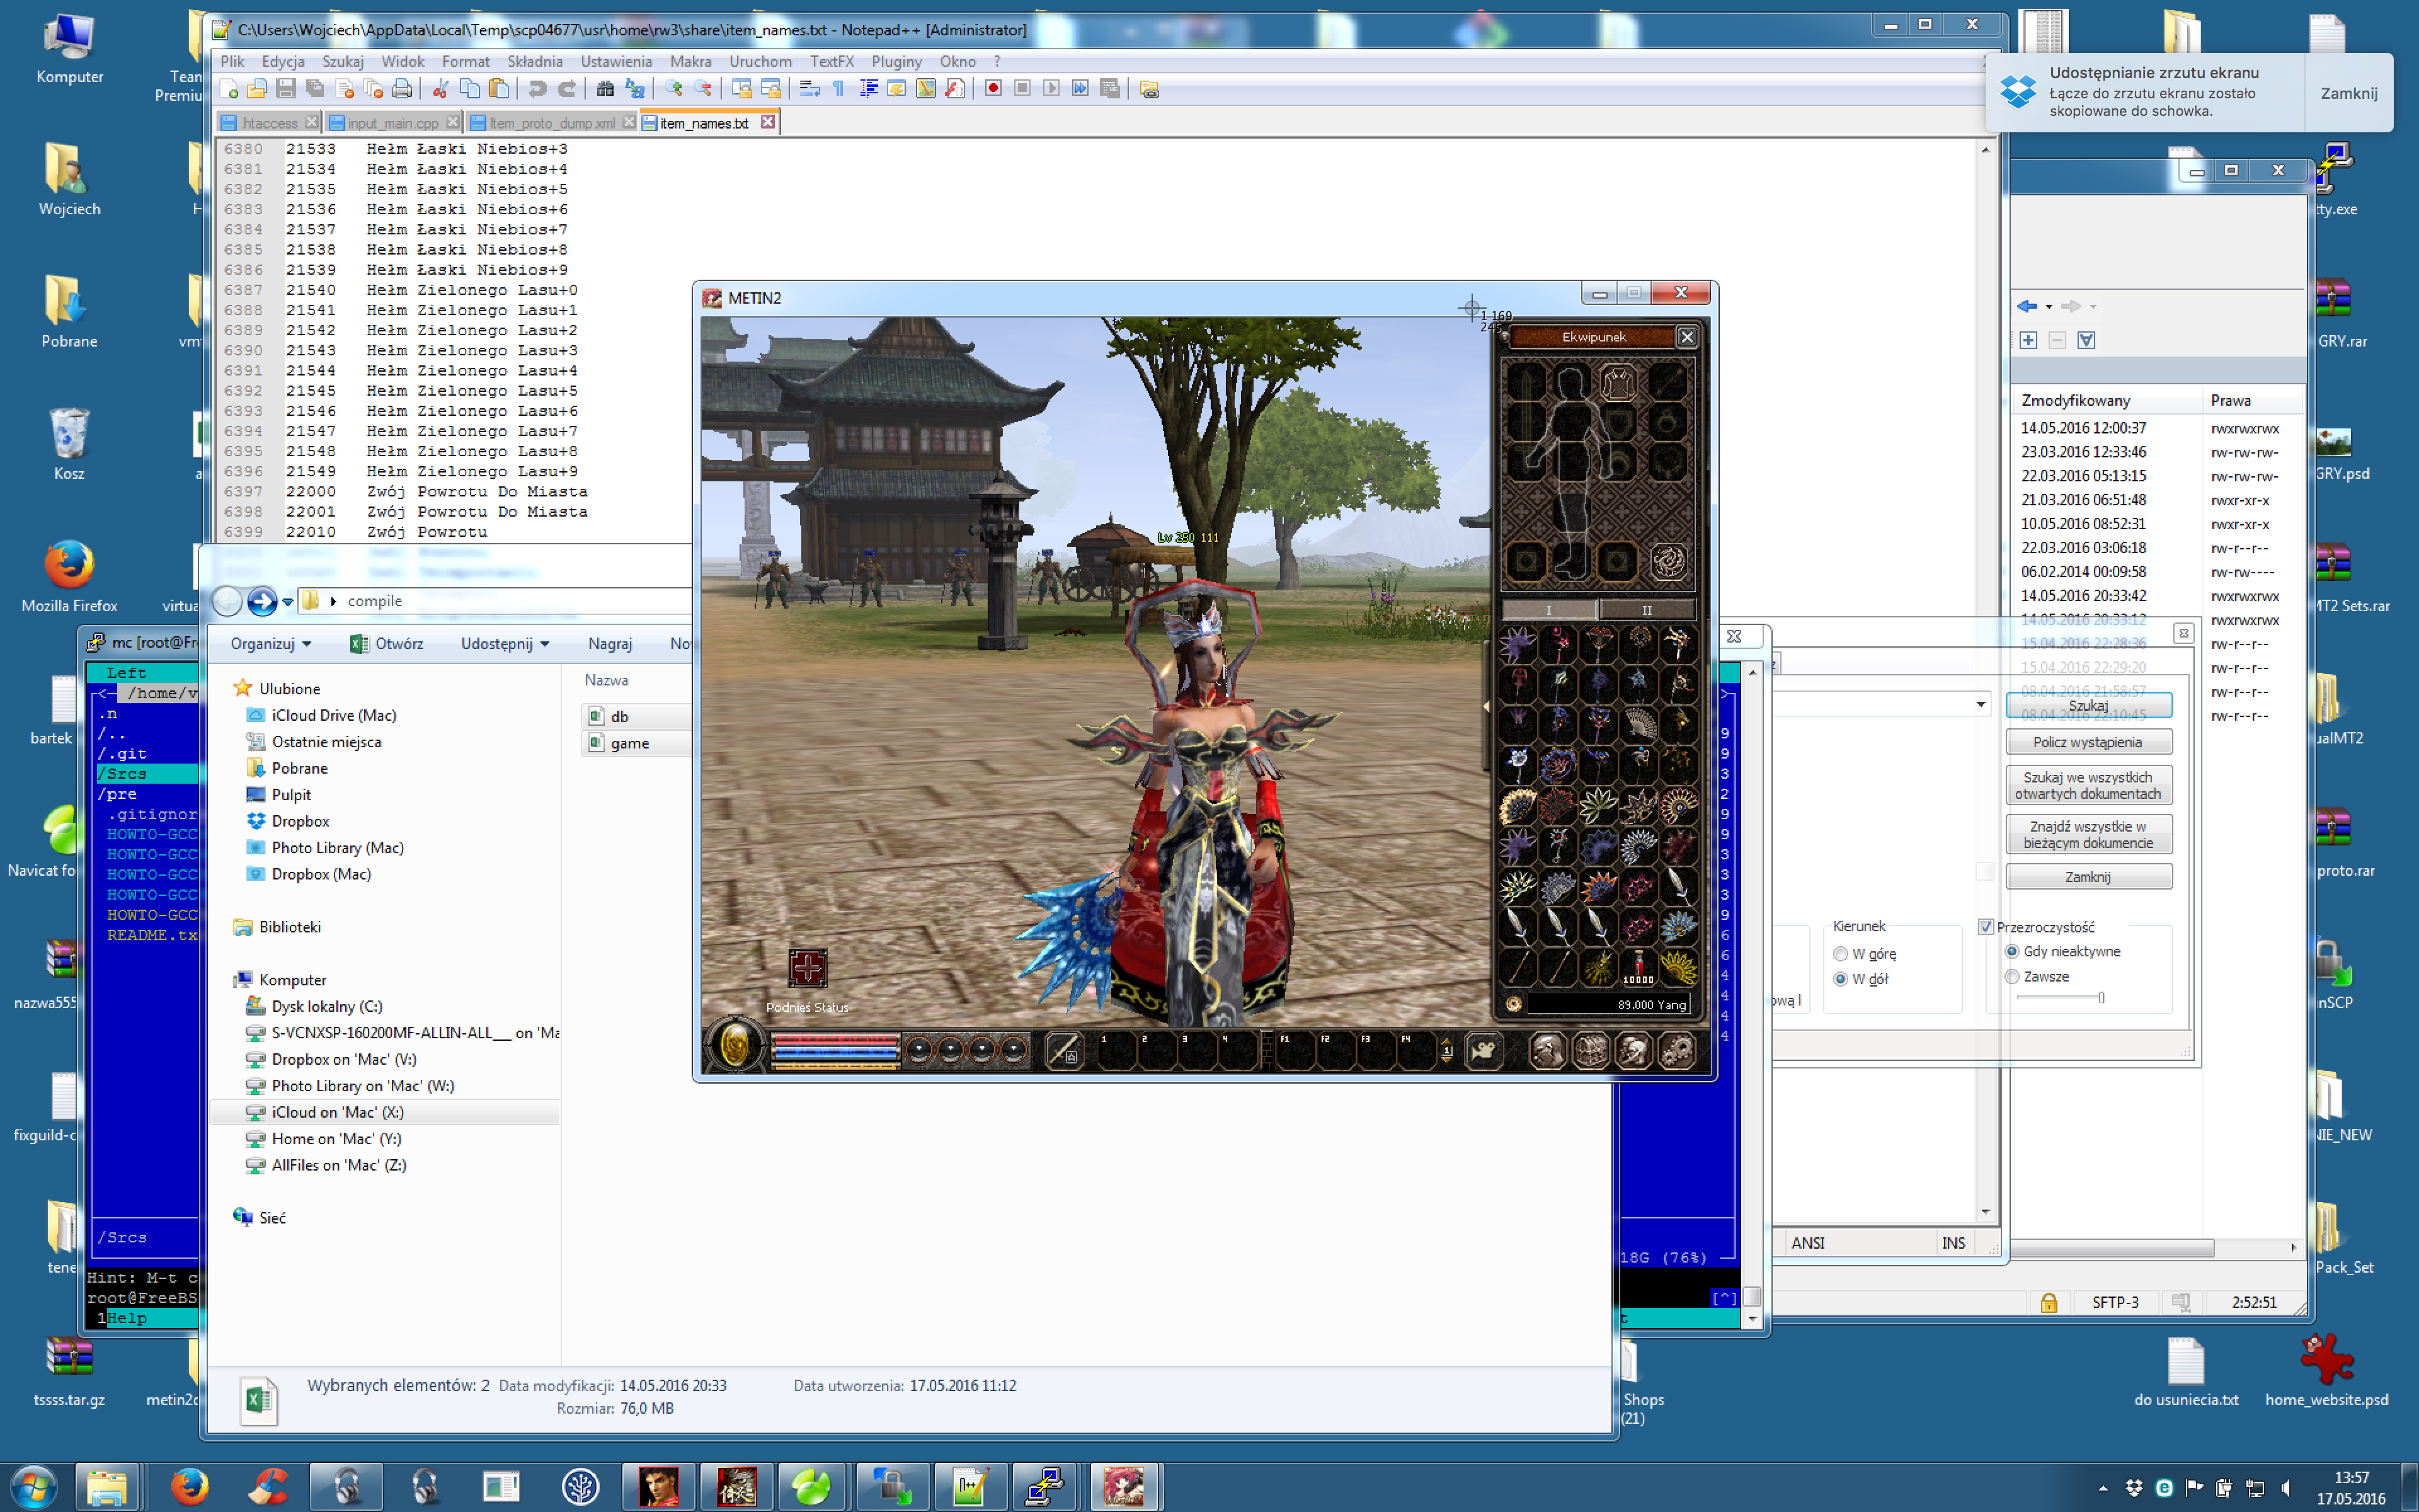This screenshot has width=2419, height=1512.
Task: Click the Redo arrow in Notepad++ toolbar
Action: click(x=567, y=89)
